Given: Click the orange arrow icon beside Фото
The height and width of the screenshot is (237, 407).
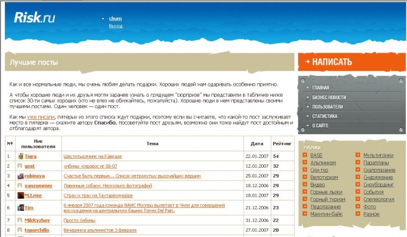Looking at the screenshot, I should coord(358,207).
